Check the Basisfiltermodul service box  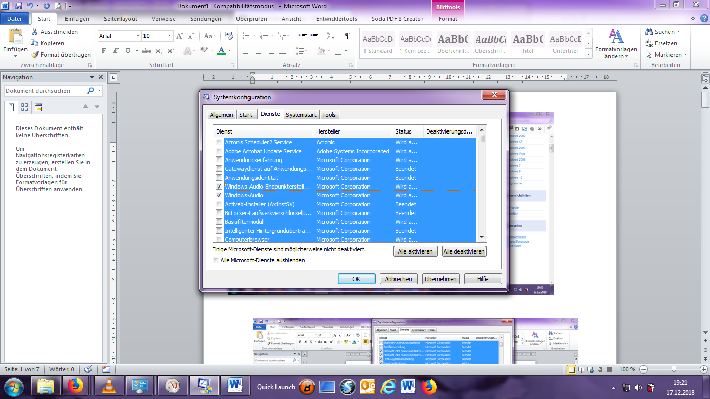pos(219,222)
